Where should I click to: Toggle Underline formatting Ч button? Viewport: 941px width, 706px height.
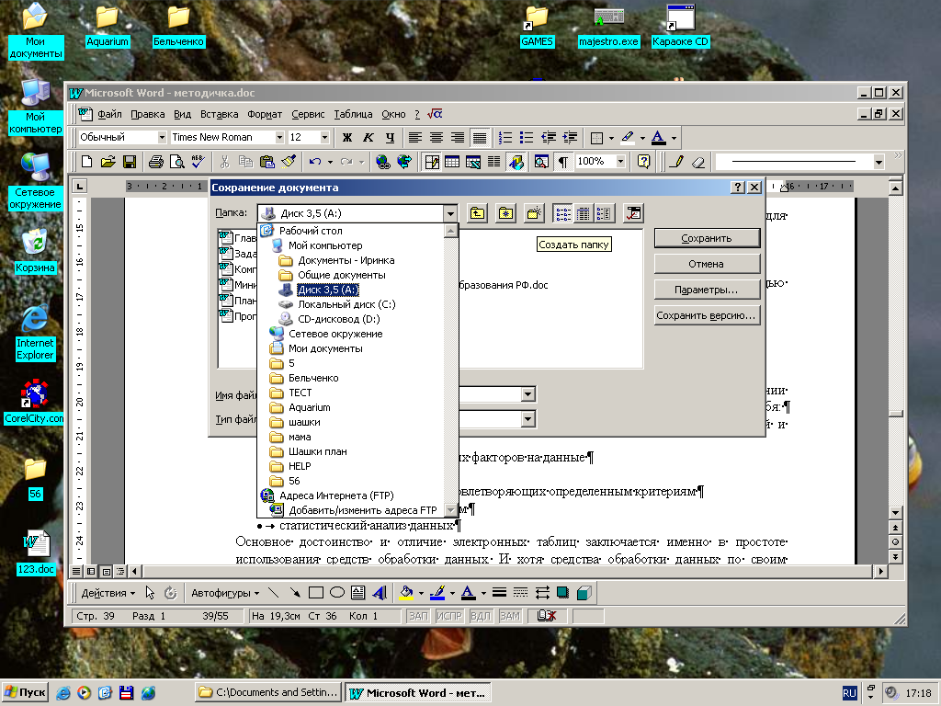[390, 138]
